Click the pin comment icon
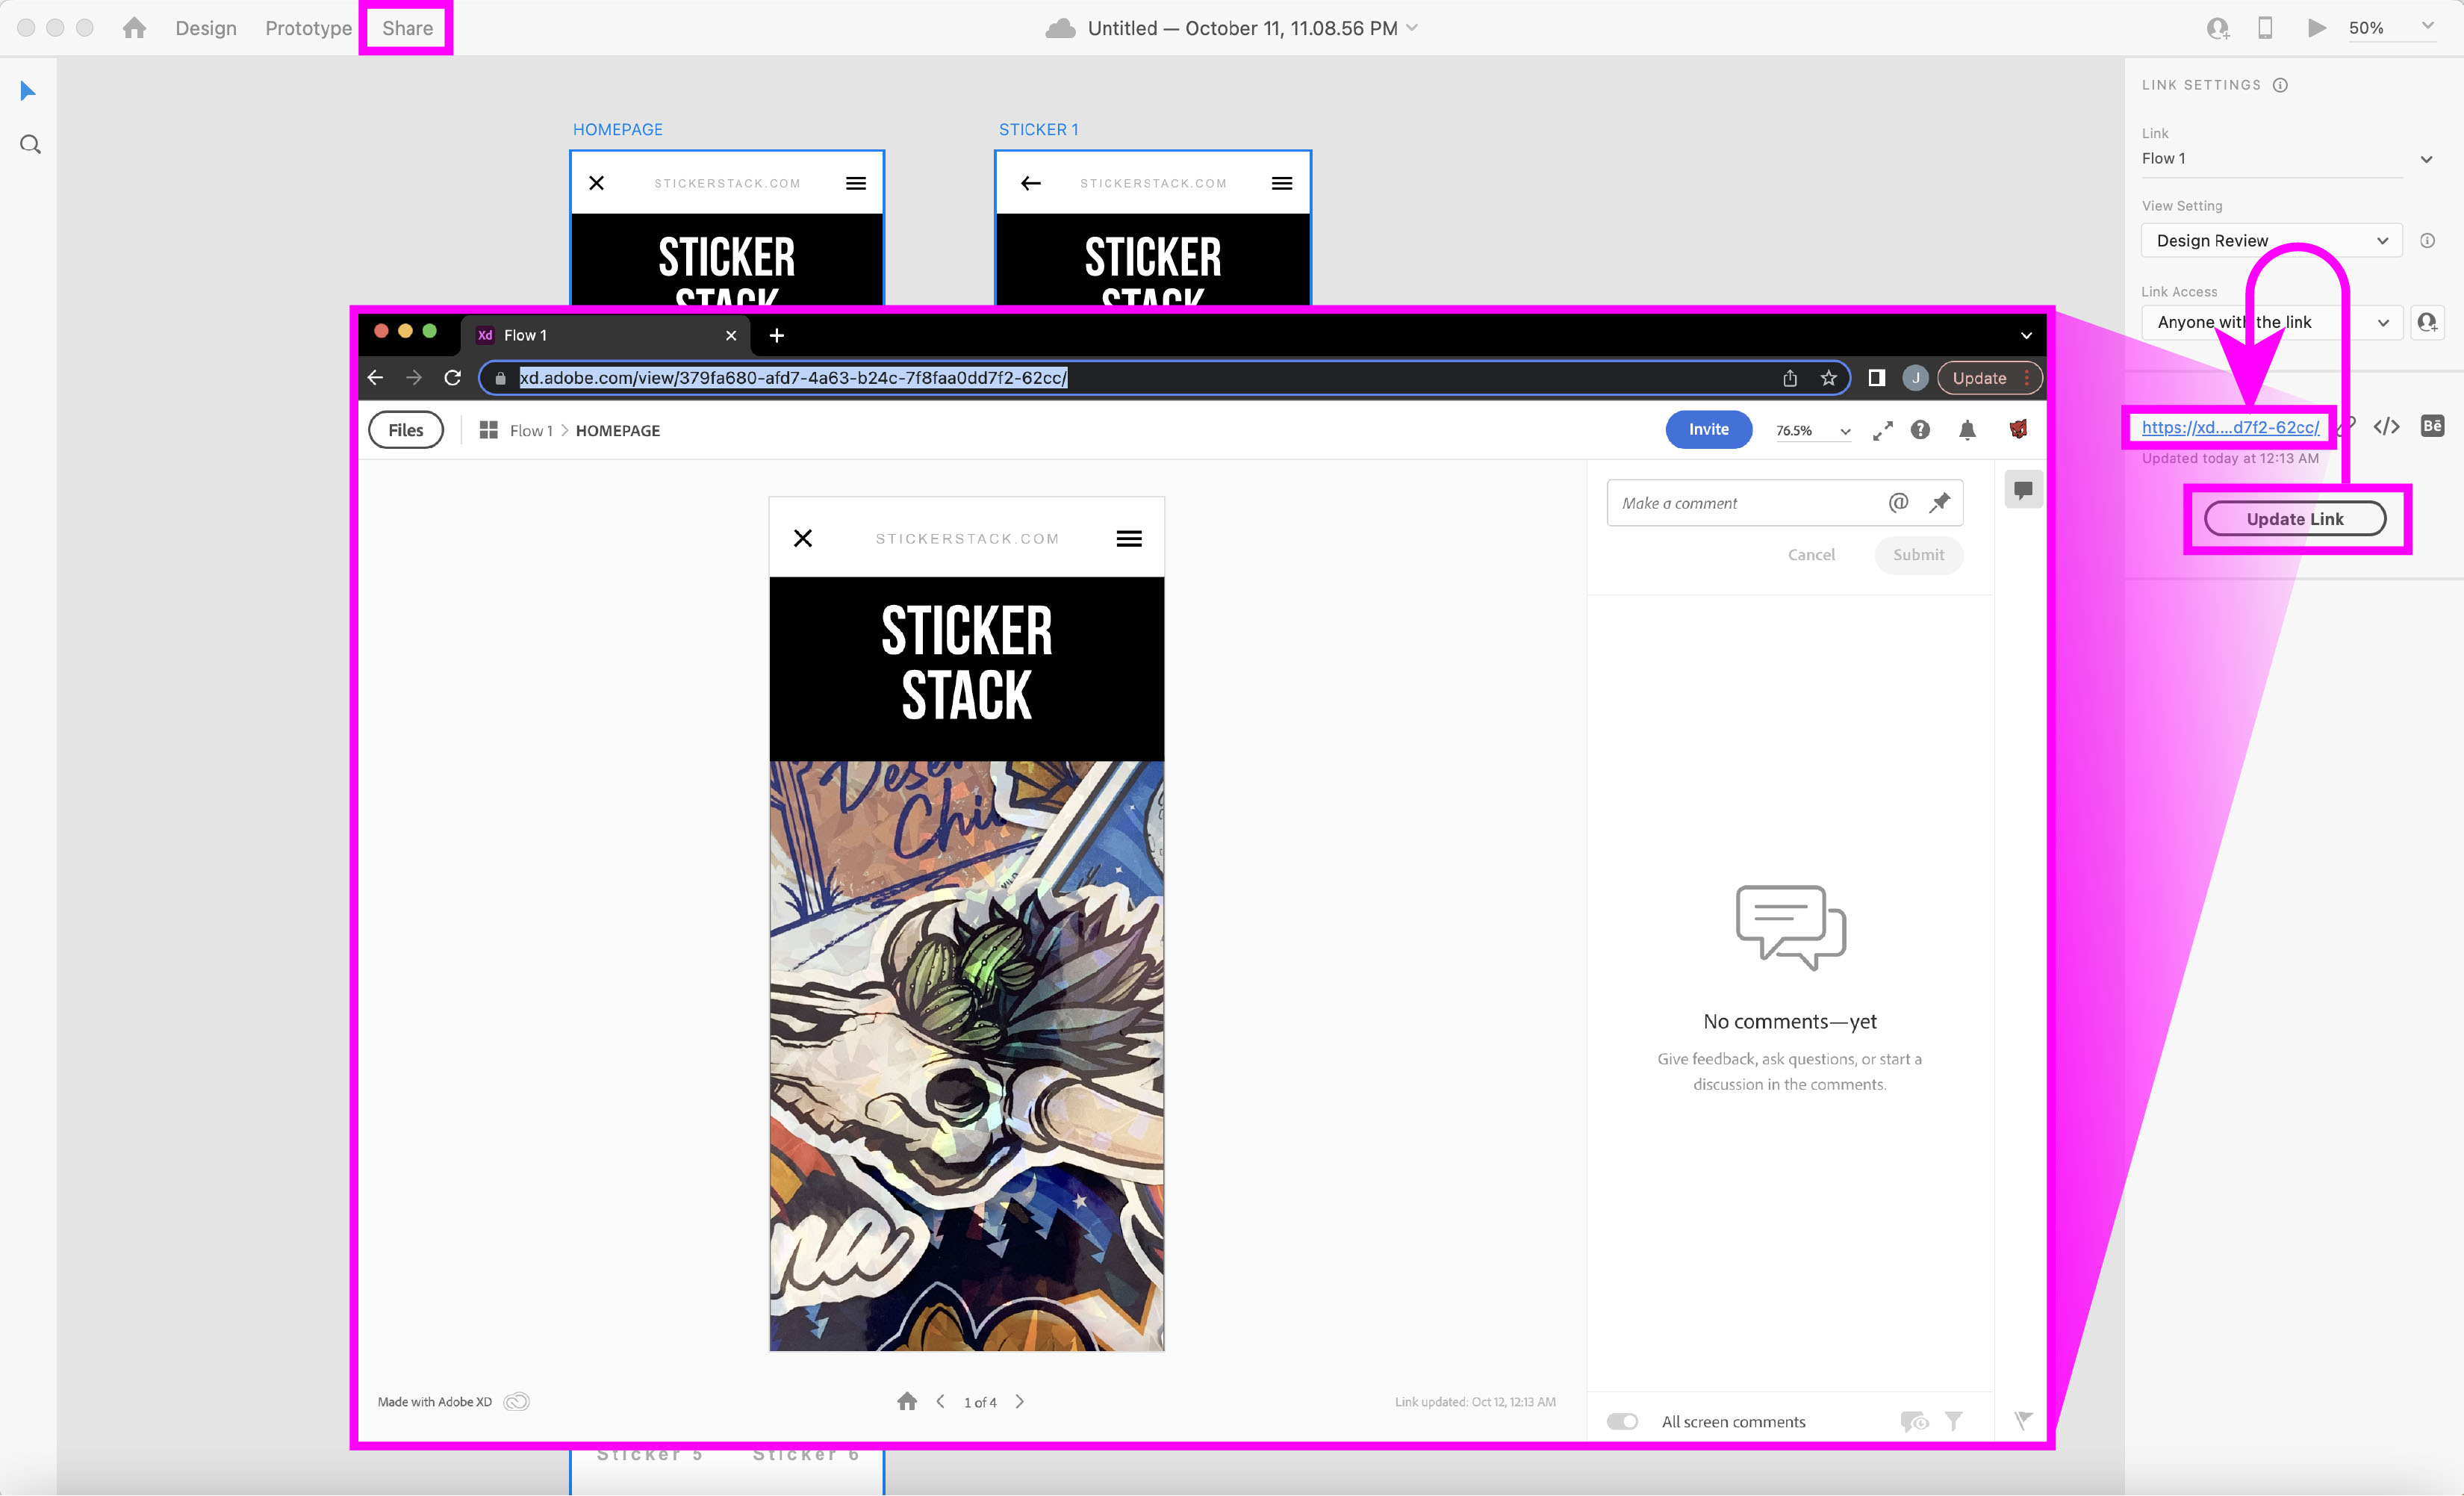This screenshot has height=1496, width=2464. click(x=1940, y=503)
